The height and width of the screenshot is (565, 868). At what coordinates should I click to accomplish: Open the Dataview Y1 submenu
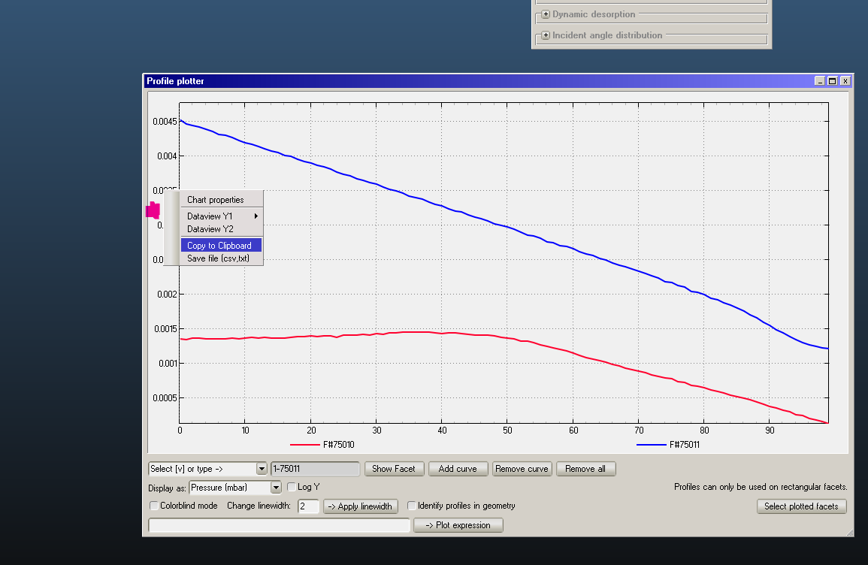pos(221,216)
